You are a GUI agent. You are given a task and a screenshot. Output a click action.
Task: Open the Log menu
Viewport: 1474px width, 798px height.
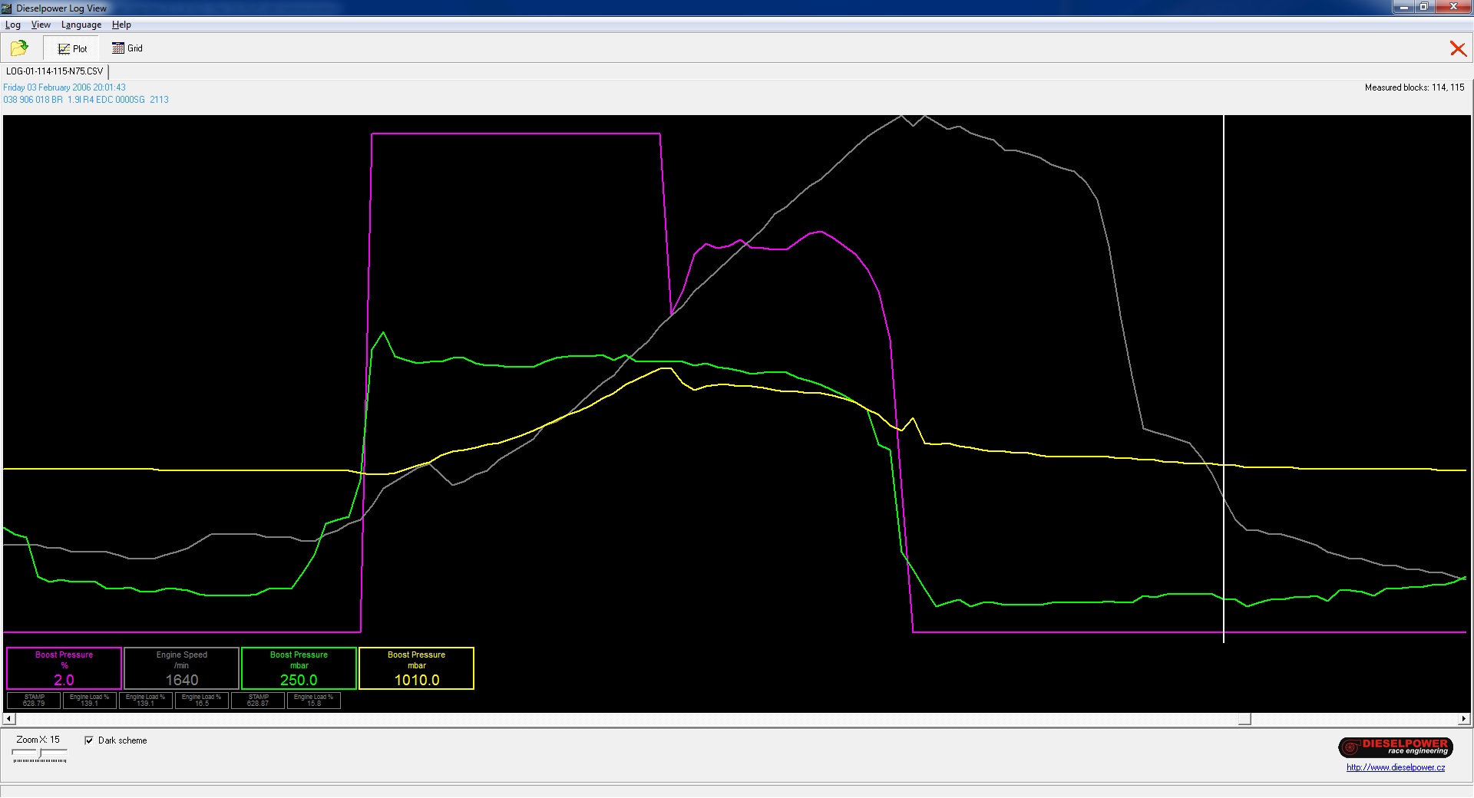[x=13, y=25]
